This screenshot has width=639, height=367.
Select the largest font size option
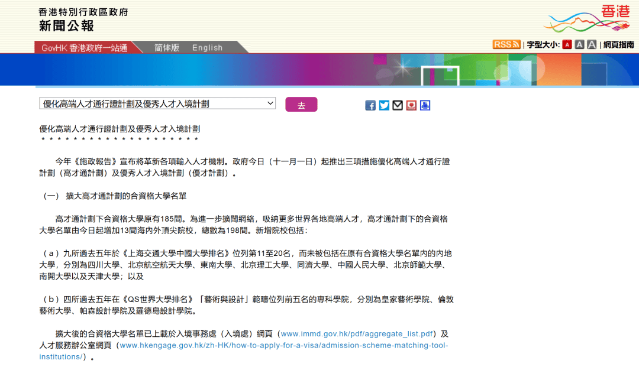pyautogui.click(x=591, y=44)
